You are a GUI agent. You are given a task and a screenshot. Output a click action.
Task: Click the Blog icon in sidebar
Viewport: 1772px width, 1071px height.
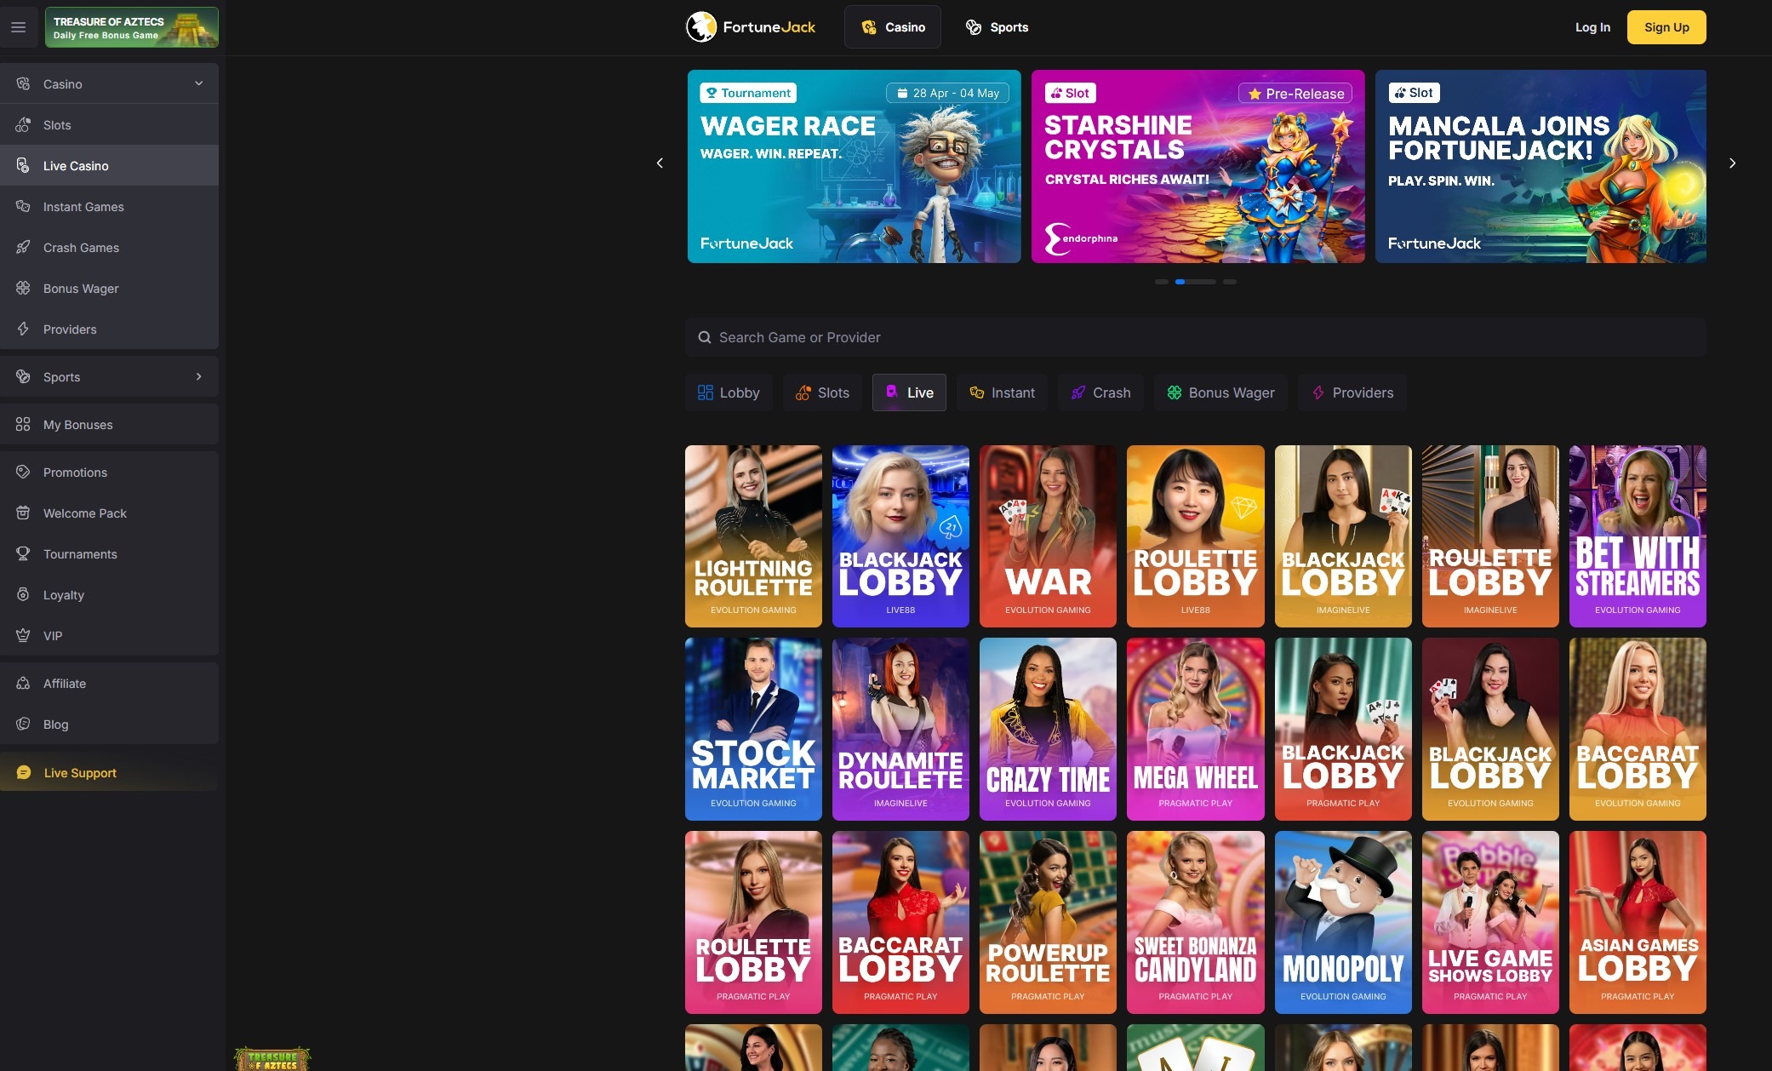pos(23,724)
